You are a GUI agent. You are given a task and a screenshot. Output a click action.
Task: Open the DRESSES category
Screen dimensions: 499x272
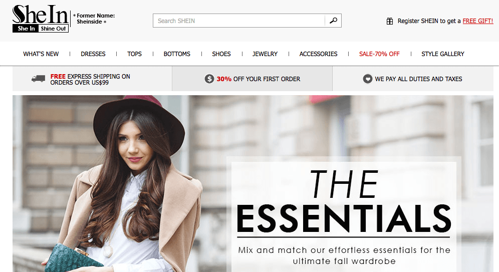click(x=93, y=54)
